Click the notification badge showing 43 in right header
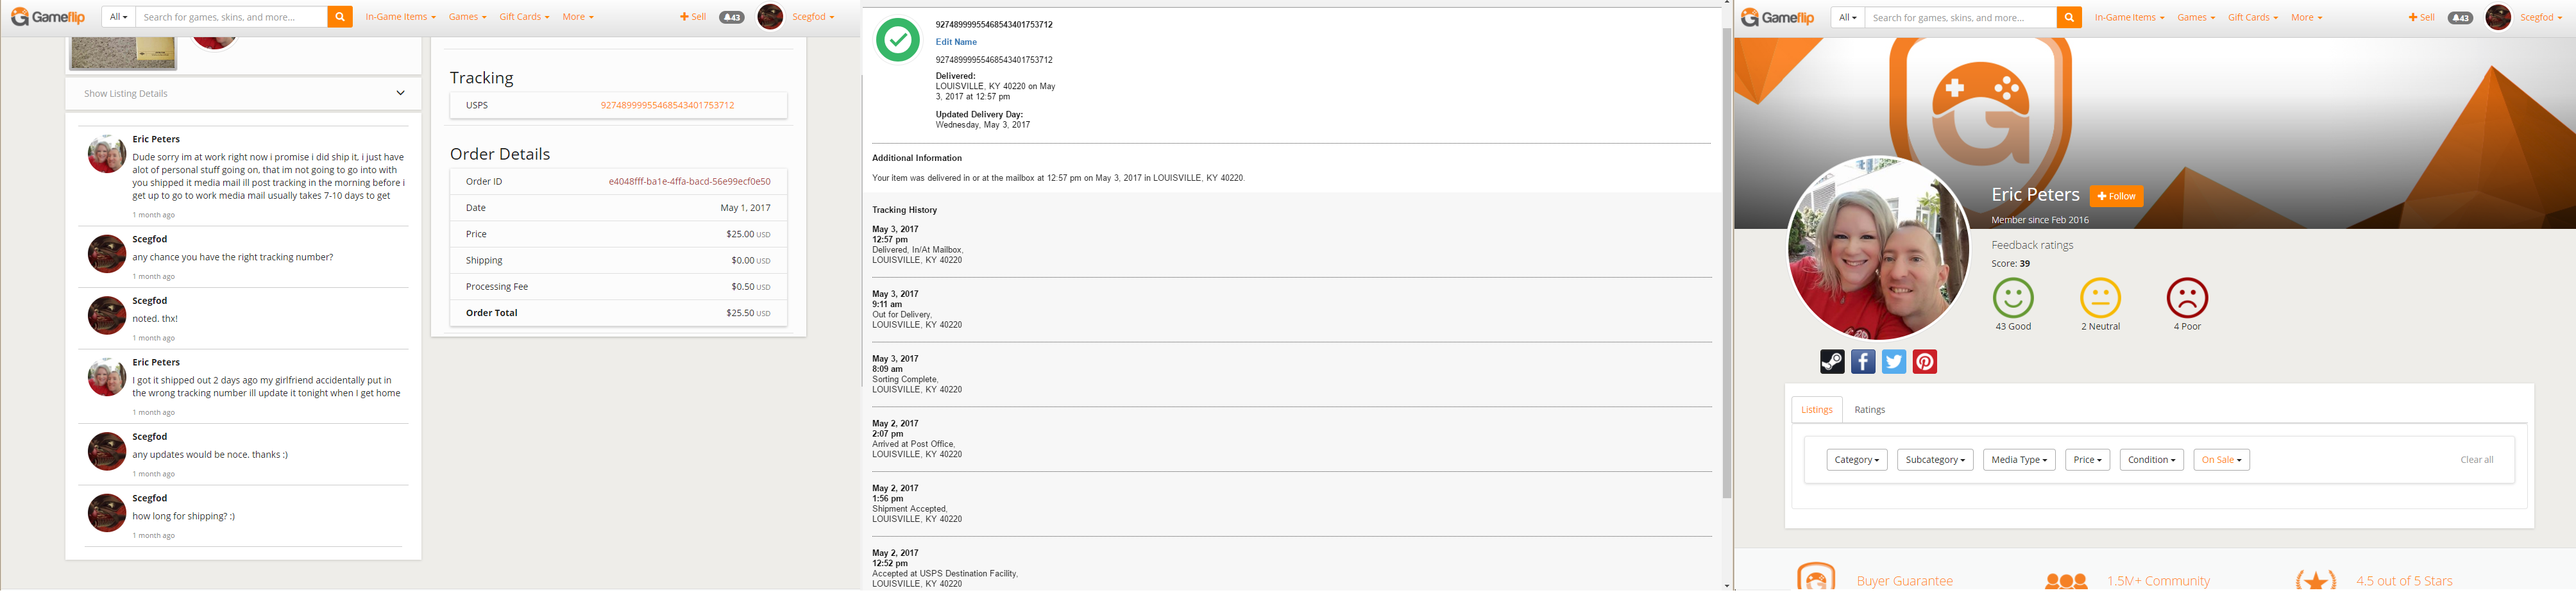The height and width of the screenshot is (595, 2576). (2459, 17)
